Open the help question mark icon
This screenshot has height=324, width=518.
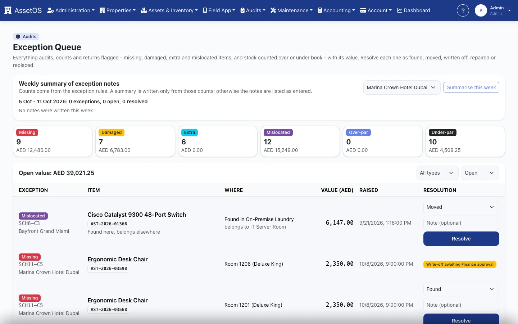(463, 10)
